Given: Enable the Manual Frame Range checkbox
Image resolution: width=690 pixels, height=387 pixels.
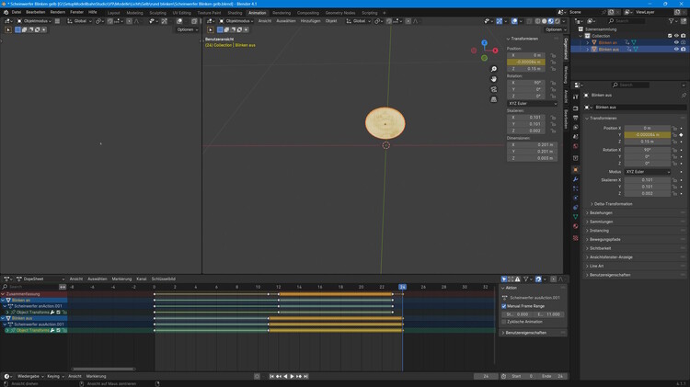Looking at the screenshot, I should coord(505,306).
